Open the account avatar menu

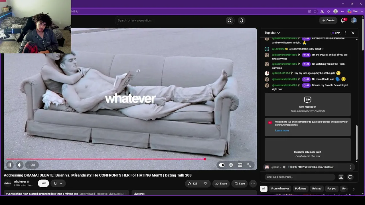pos(354,20)
